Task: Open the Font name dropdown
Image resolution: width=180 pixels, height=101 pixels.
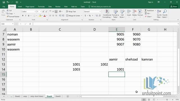Action: coord(35,12)
